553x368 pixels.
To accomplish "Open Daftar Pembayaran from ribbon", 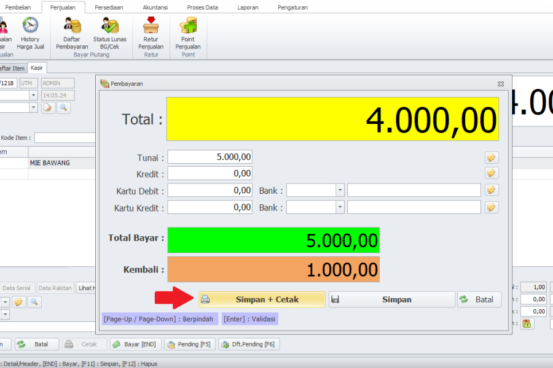I will pyautogui.click(x=72, y=34).
